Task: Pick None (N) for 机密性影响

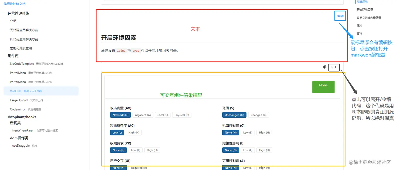Action: tap(230, 132)
